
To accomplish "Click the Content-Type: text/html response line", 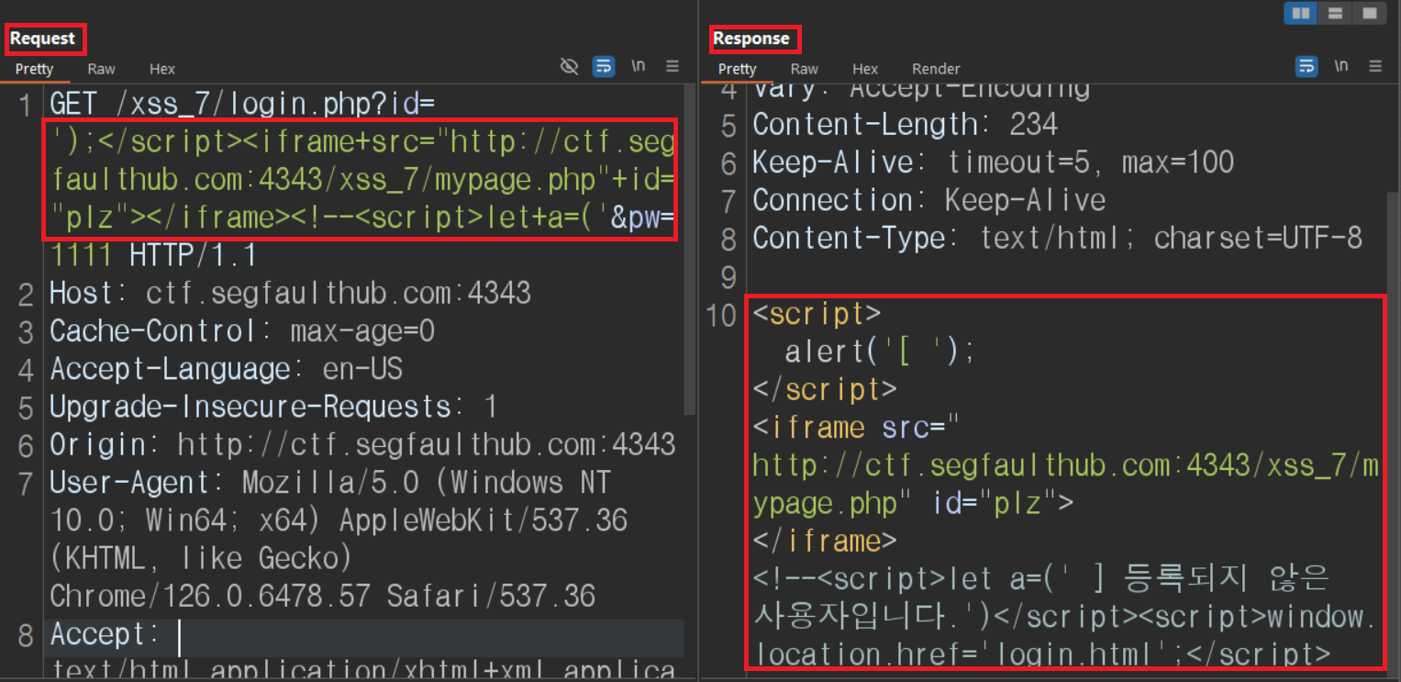I will pyautogui.click(x=1057, y=239).
